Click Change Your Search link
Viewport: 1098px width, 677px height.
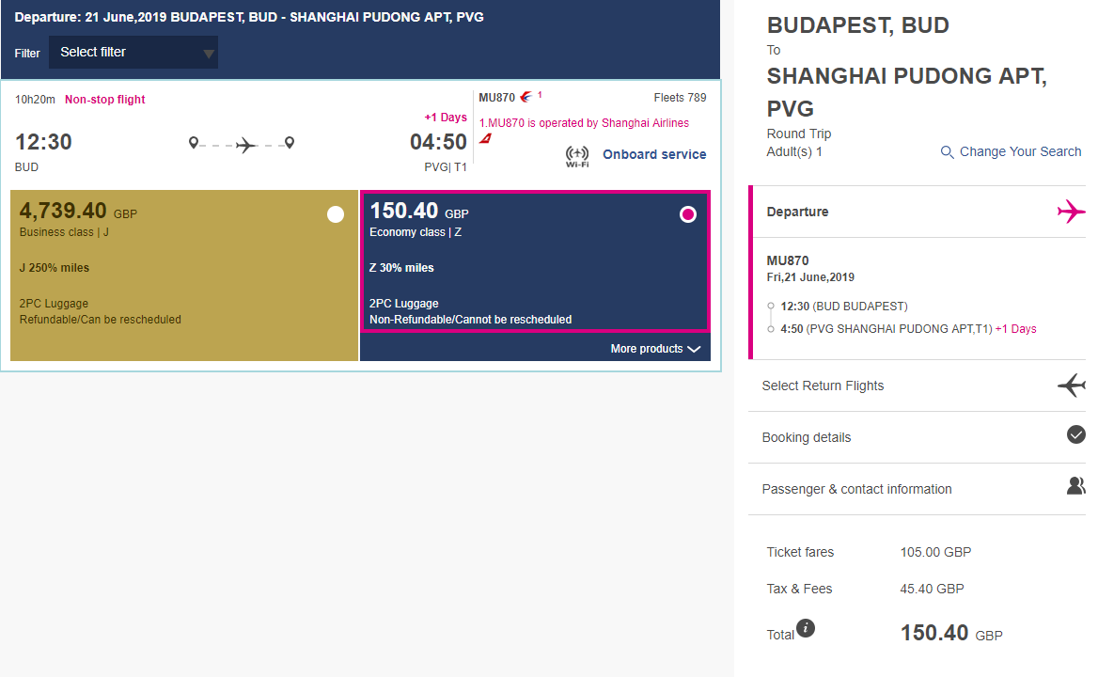[1020, 152]
